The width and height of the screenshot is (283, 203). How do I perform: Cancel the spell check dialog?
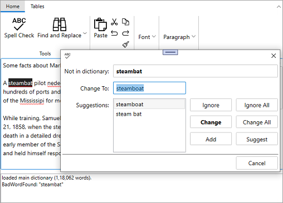click(257, 163)
